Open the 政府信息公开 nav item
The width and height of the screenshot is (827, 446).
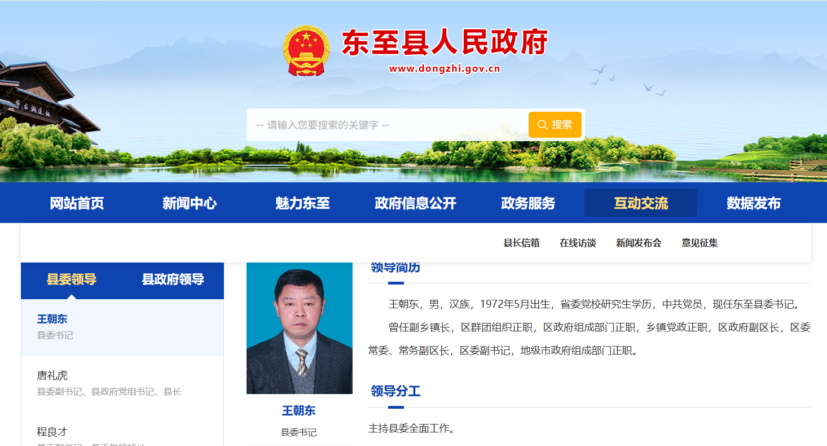coord(415,203)
